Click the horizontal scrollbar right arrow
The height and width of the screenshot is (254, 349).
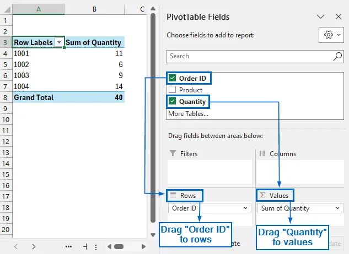143,246
